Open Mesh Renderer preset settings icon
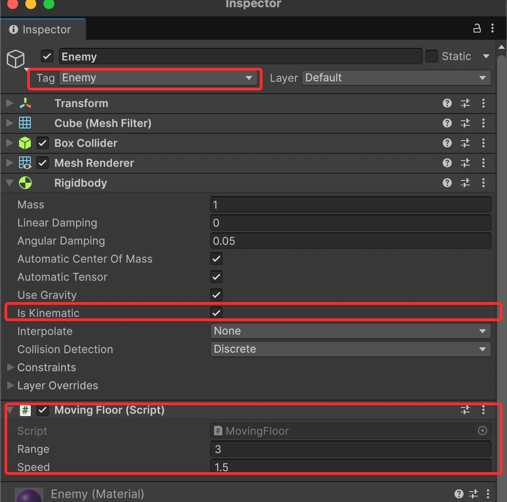507x502 pixels. [x=465, y=163]
